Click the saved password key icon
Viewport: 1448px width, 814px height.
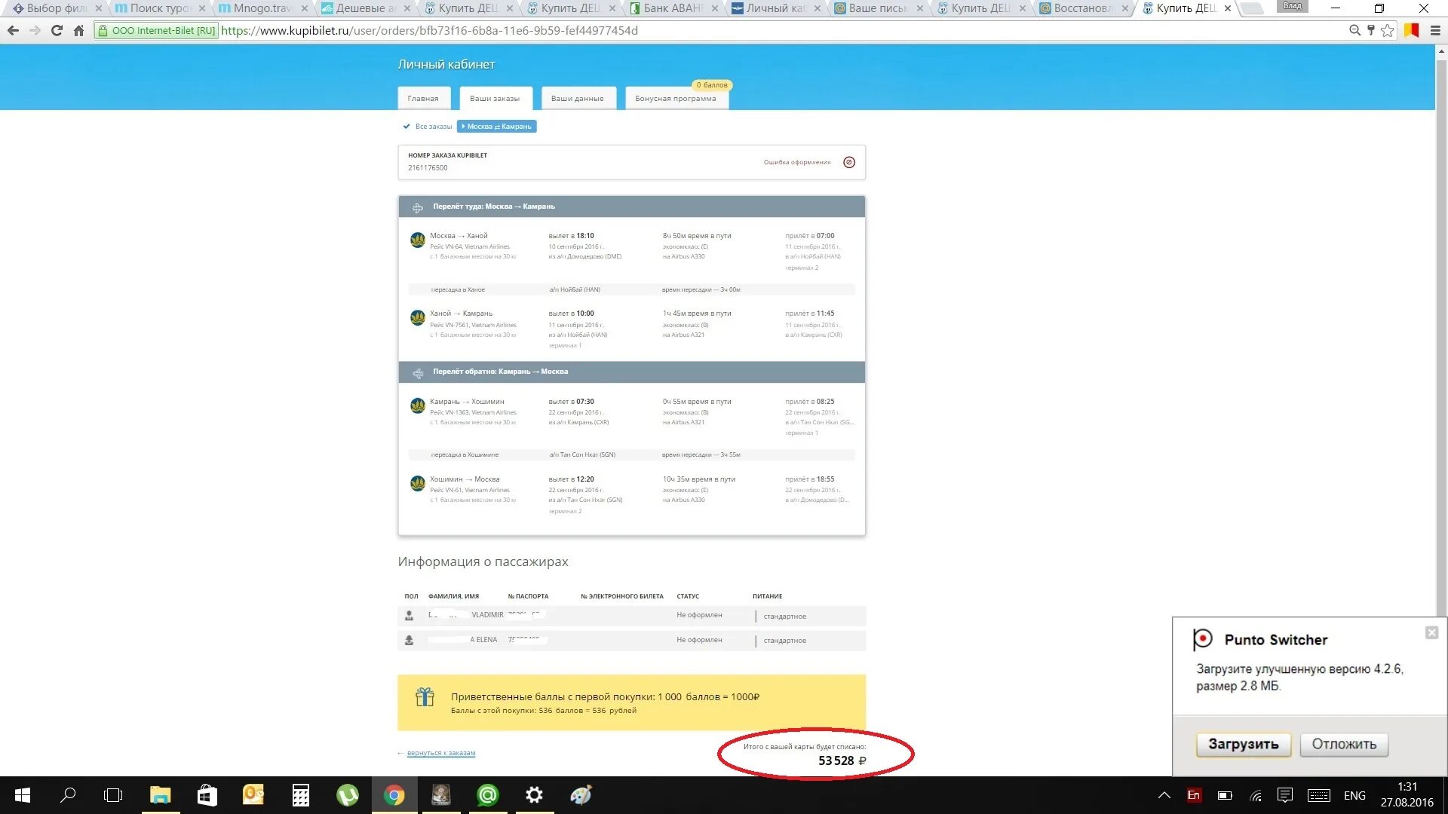(1371, 31)
